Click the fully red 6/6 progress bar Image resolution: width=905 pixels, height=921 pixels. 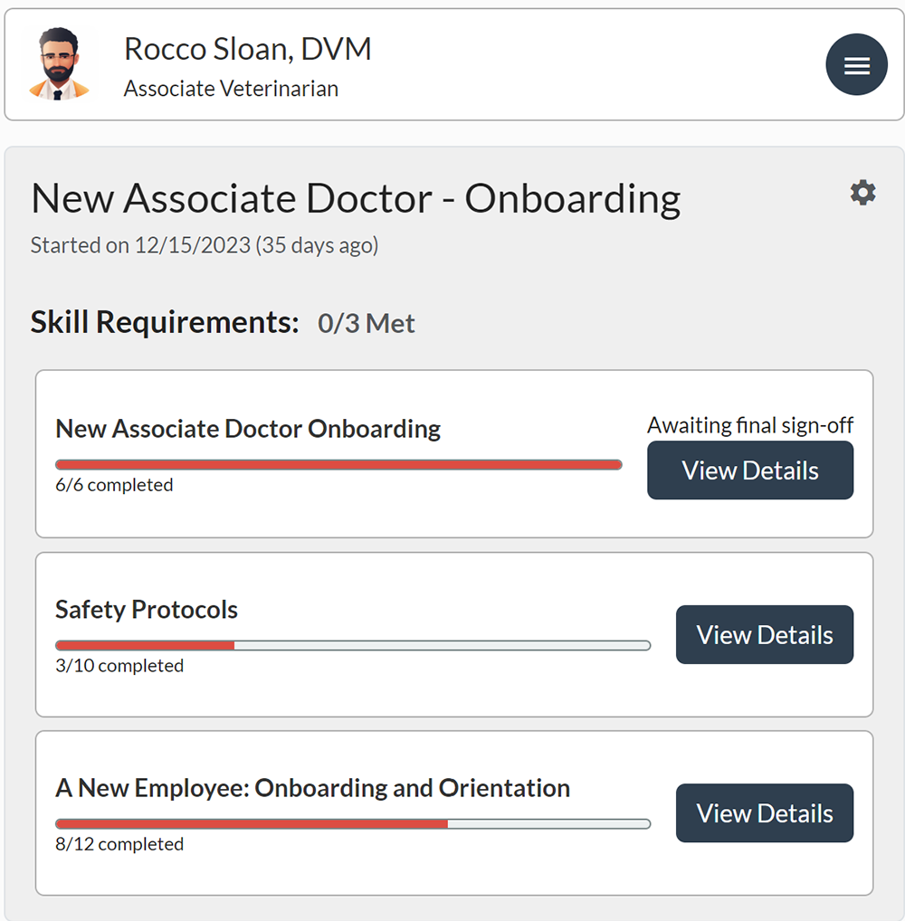coord(338,464)
